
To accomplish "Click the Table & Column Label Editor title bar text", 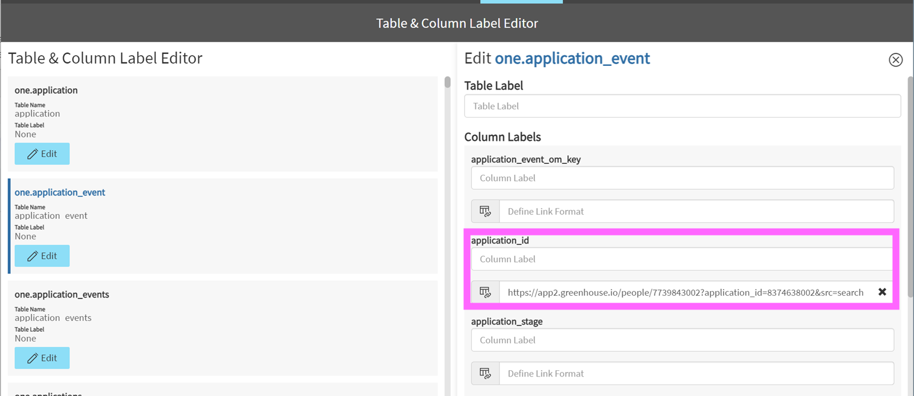I will tap(457, 23).
